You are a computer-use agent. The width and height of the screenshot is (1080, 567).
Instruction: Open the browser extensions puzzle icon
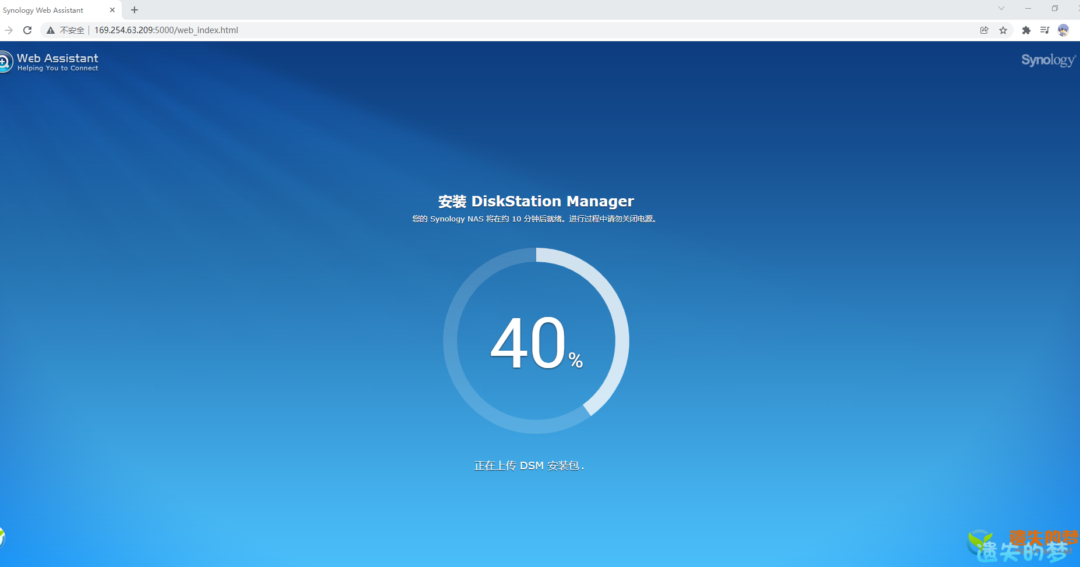point(1026,30)
